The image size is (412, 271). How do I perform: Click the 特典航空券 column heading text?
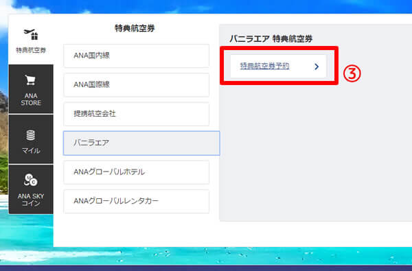click(x=135, y=28)
